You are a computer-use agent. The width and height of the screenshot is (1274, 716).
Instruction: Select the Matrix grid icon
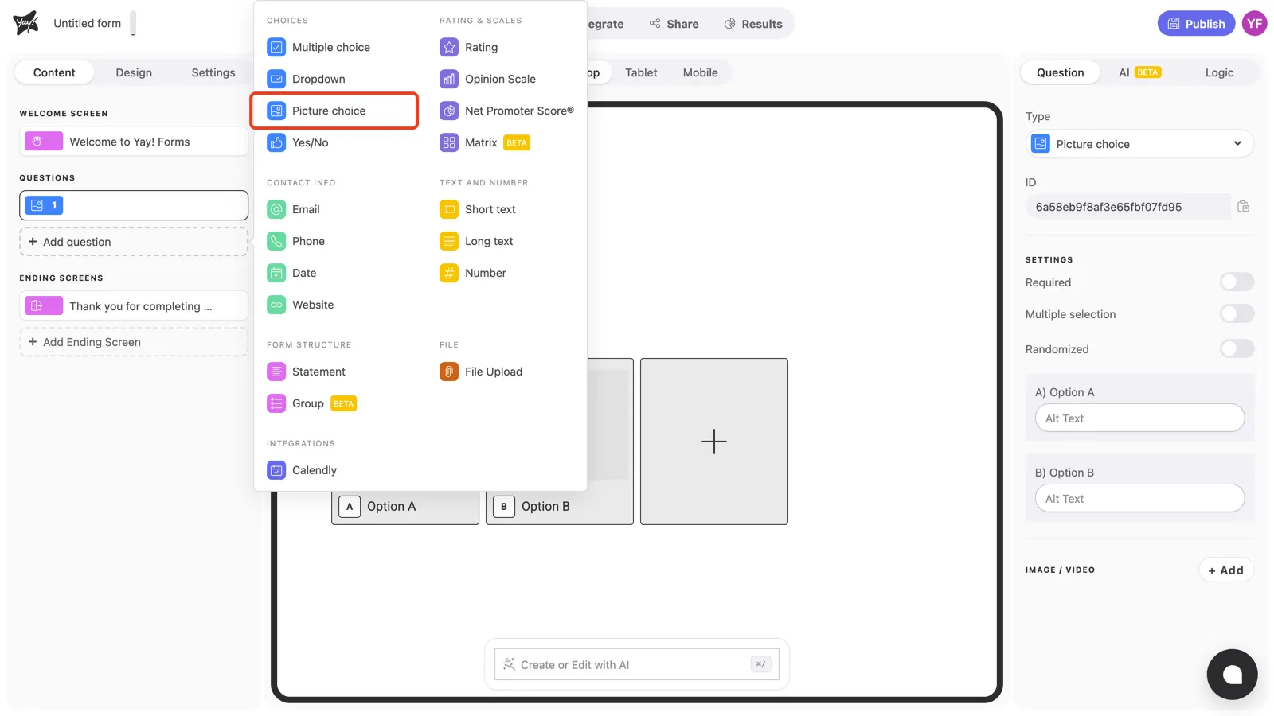449,142
